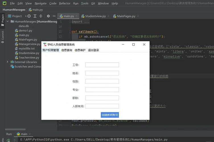The image size is (214, 142).
Task: Focus the 工号 input field
Action: tap(102, 65)
